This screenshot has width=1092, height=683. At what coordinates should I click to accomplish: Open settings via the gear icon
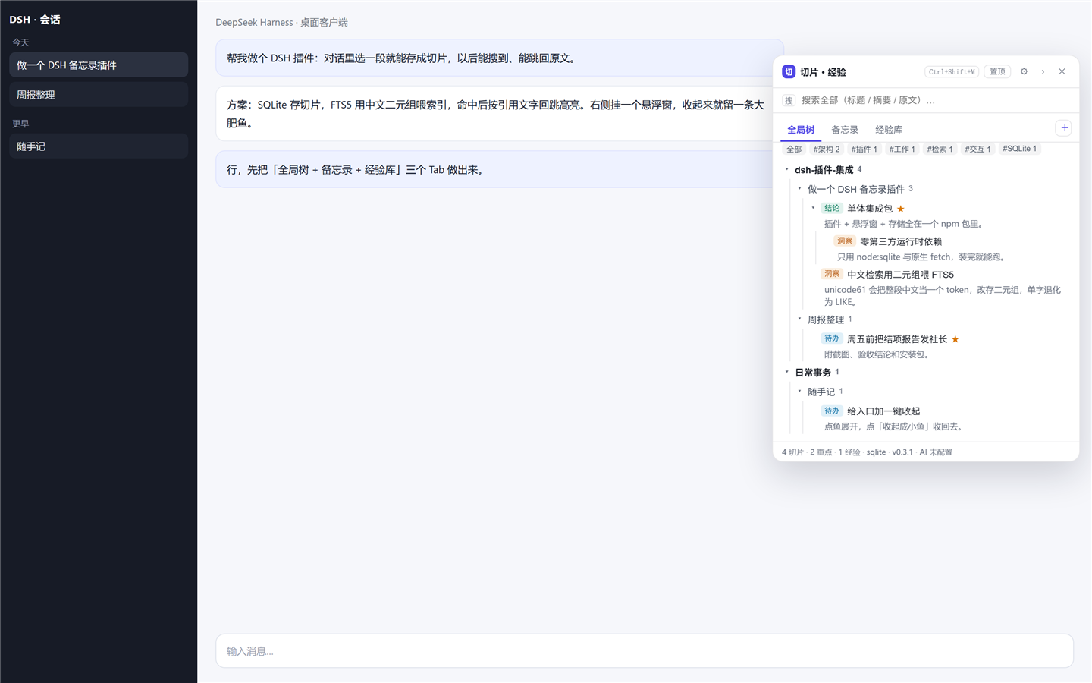click(1024, 72)
